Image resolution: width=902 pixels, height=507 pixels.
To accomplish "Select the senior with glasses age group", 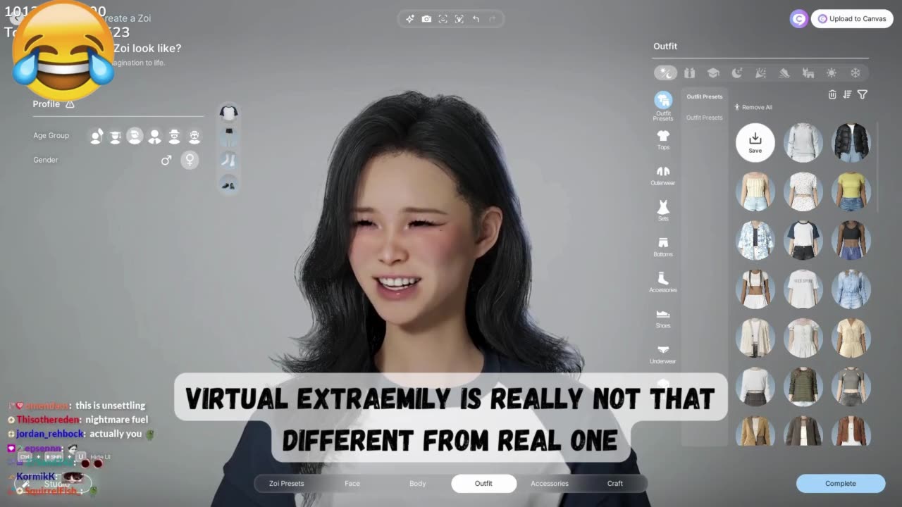I will [x=194, y=136].
